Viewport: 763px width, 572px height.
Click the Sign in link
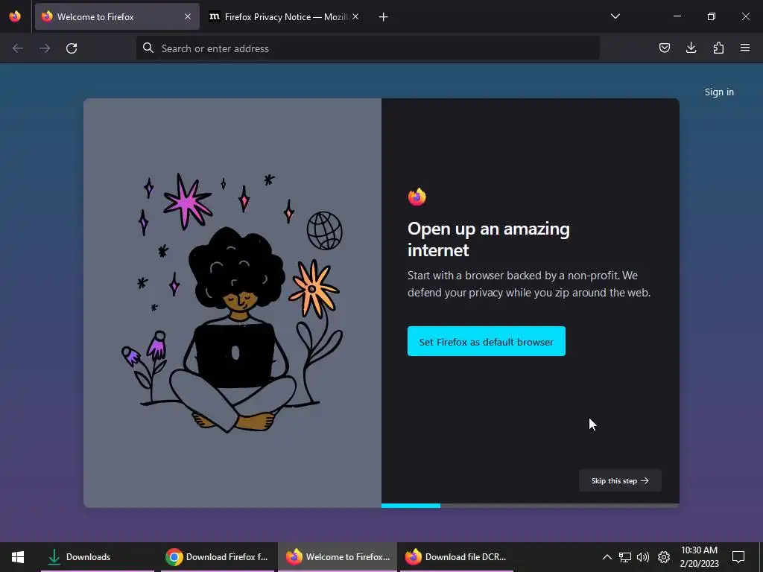[719, 92]
